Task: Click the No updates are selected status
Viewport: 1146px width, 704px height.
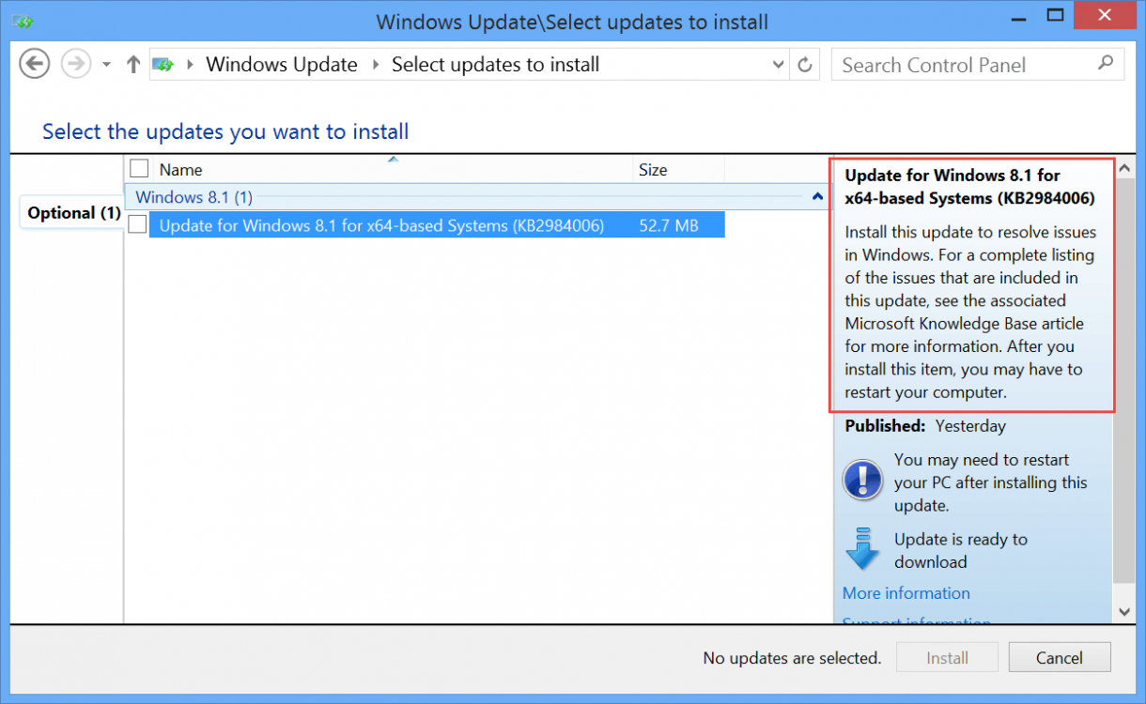Action: click(792, 658)
